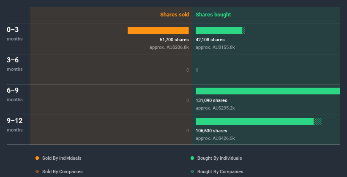Click the solid green 9–12 months bought bar
347x177 pixels.
(x=254, y=121)
